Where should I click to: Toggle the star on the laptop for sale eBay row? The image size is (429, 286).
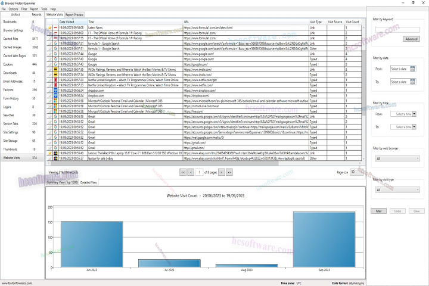pos(49,158)
